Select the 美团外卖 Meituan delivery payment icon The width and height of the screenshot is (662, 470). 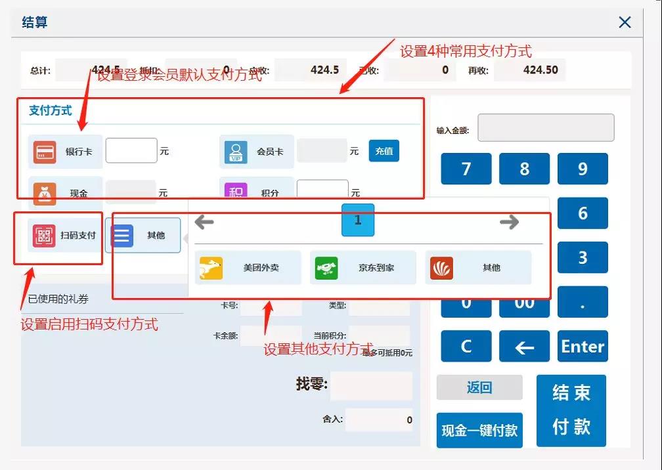[x=211, y=267]
